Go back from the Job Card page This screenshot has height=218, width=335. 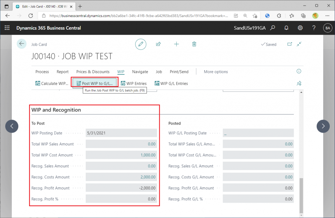pos(22,44)
